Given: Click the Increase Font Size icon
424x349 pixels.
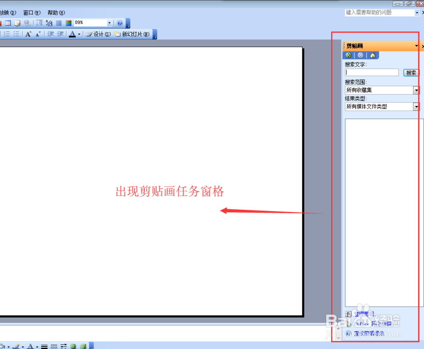Looking at the screenshot, I should pyautogui.click(x=28, y=34).
